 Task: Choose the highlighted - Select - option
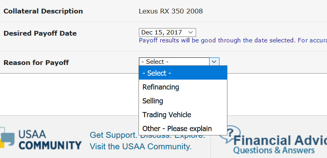coord(183,73)
